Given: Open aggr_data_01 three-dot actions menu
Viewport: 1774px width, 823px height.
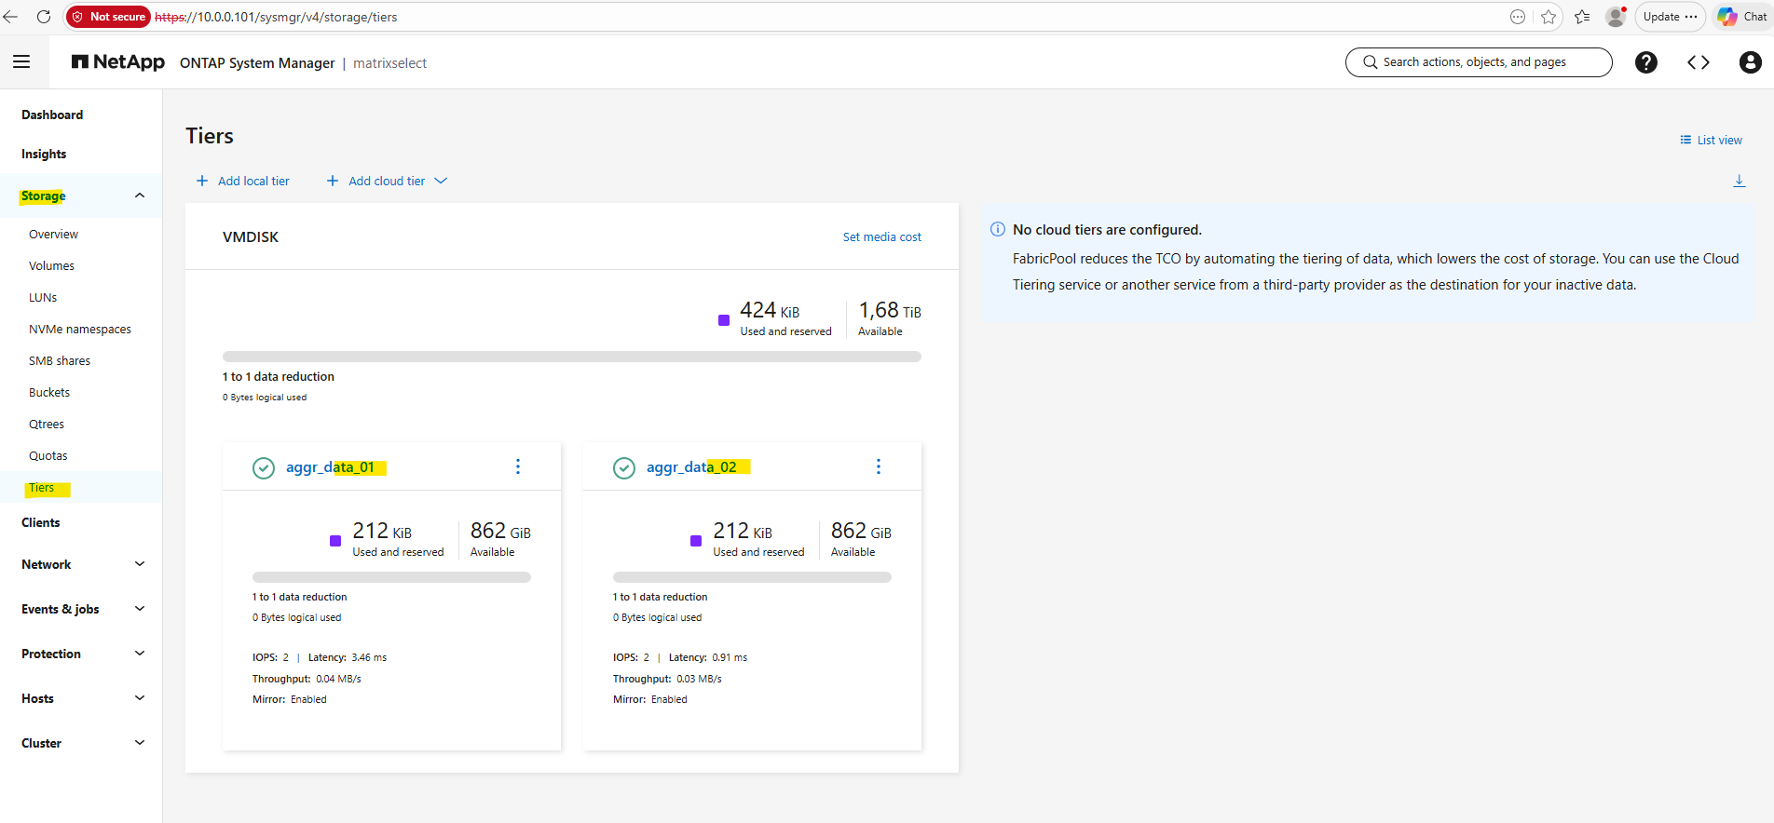Looking at the screenshot, I should [518, 466].
